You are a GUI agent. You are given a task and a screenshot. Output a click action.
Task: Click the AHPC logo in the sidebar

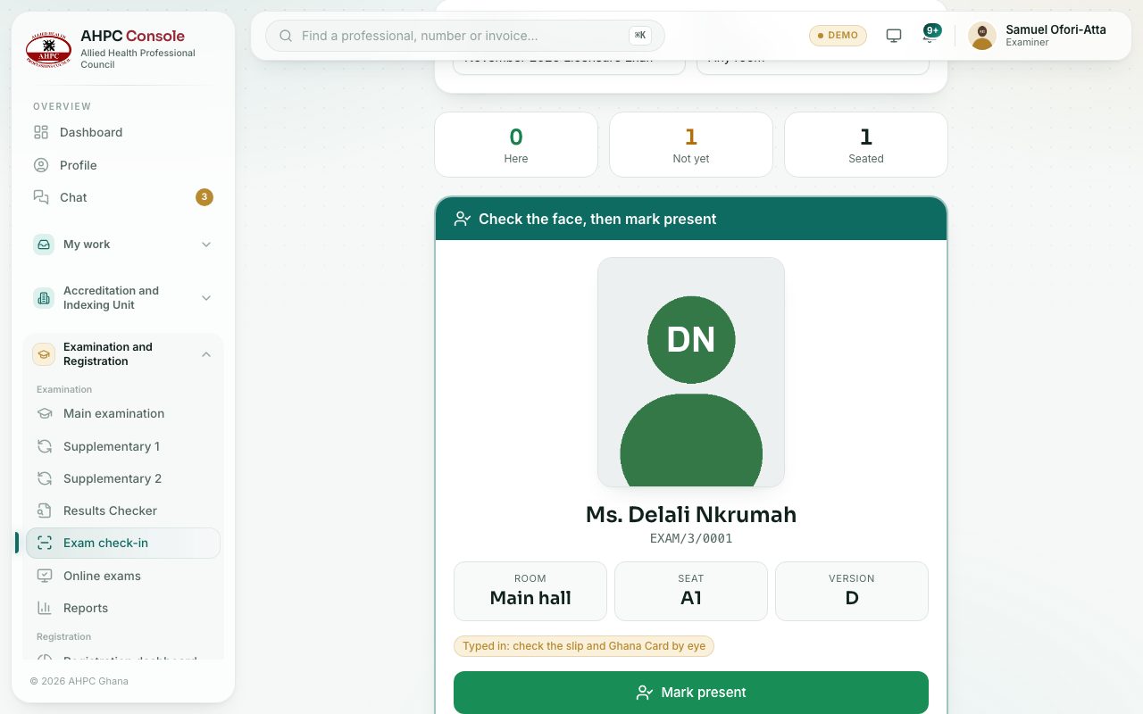[x=48, y=50]
